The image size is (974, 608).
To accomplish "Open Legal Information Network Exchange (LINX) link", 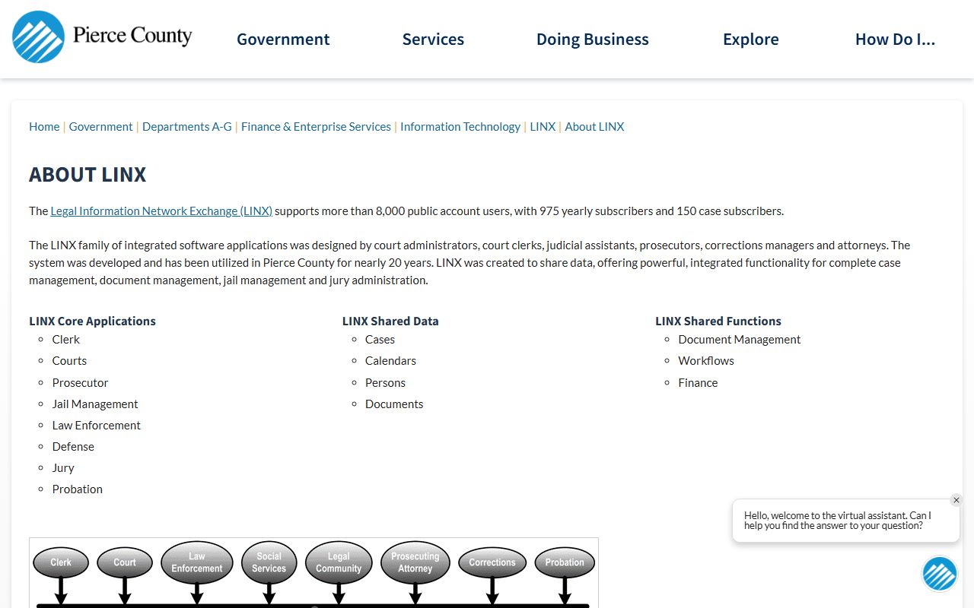I will (161, 211).
